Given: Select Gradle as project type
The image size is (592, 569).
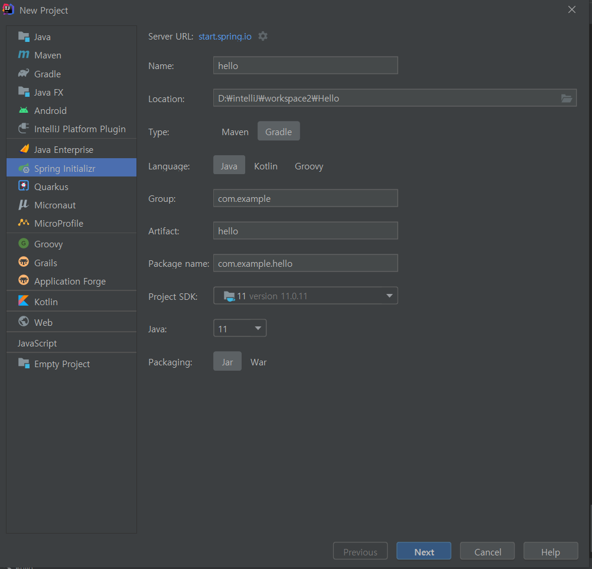Looking at the screenshot, I should 279,131.
